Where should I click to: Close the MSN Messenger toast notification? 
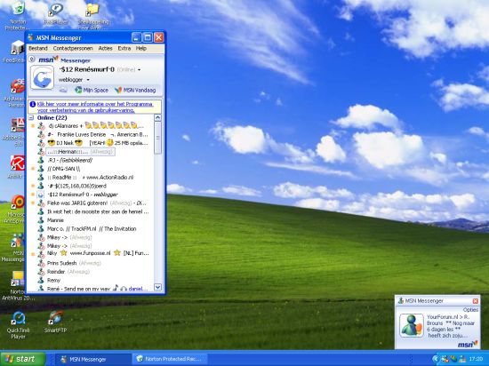coord(476,301)
